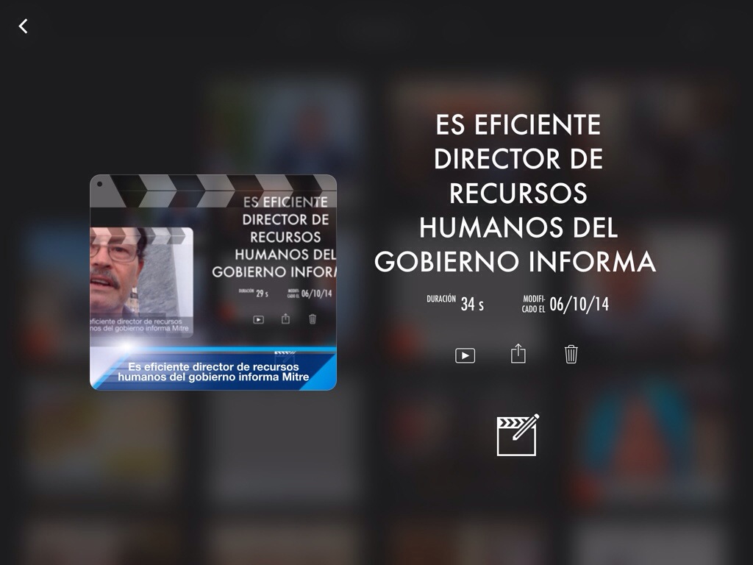Click the large 'DURACIÓN' label
This screenshot has height=565, width=753.
440,299
